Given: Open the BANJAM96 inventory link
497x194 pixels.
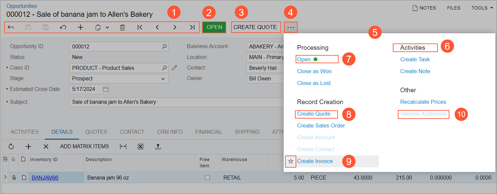Looking at the screenshot, I should click(45, 178).
